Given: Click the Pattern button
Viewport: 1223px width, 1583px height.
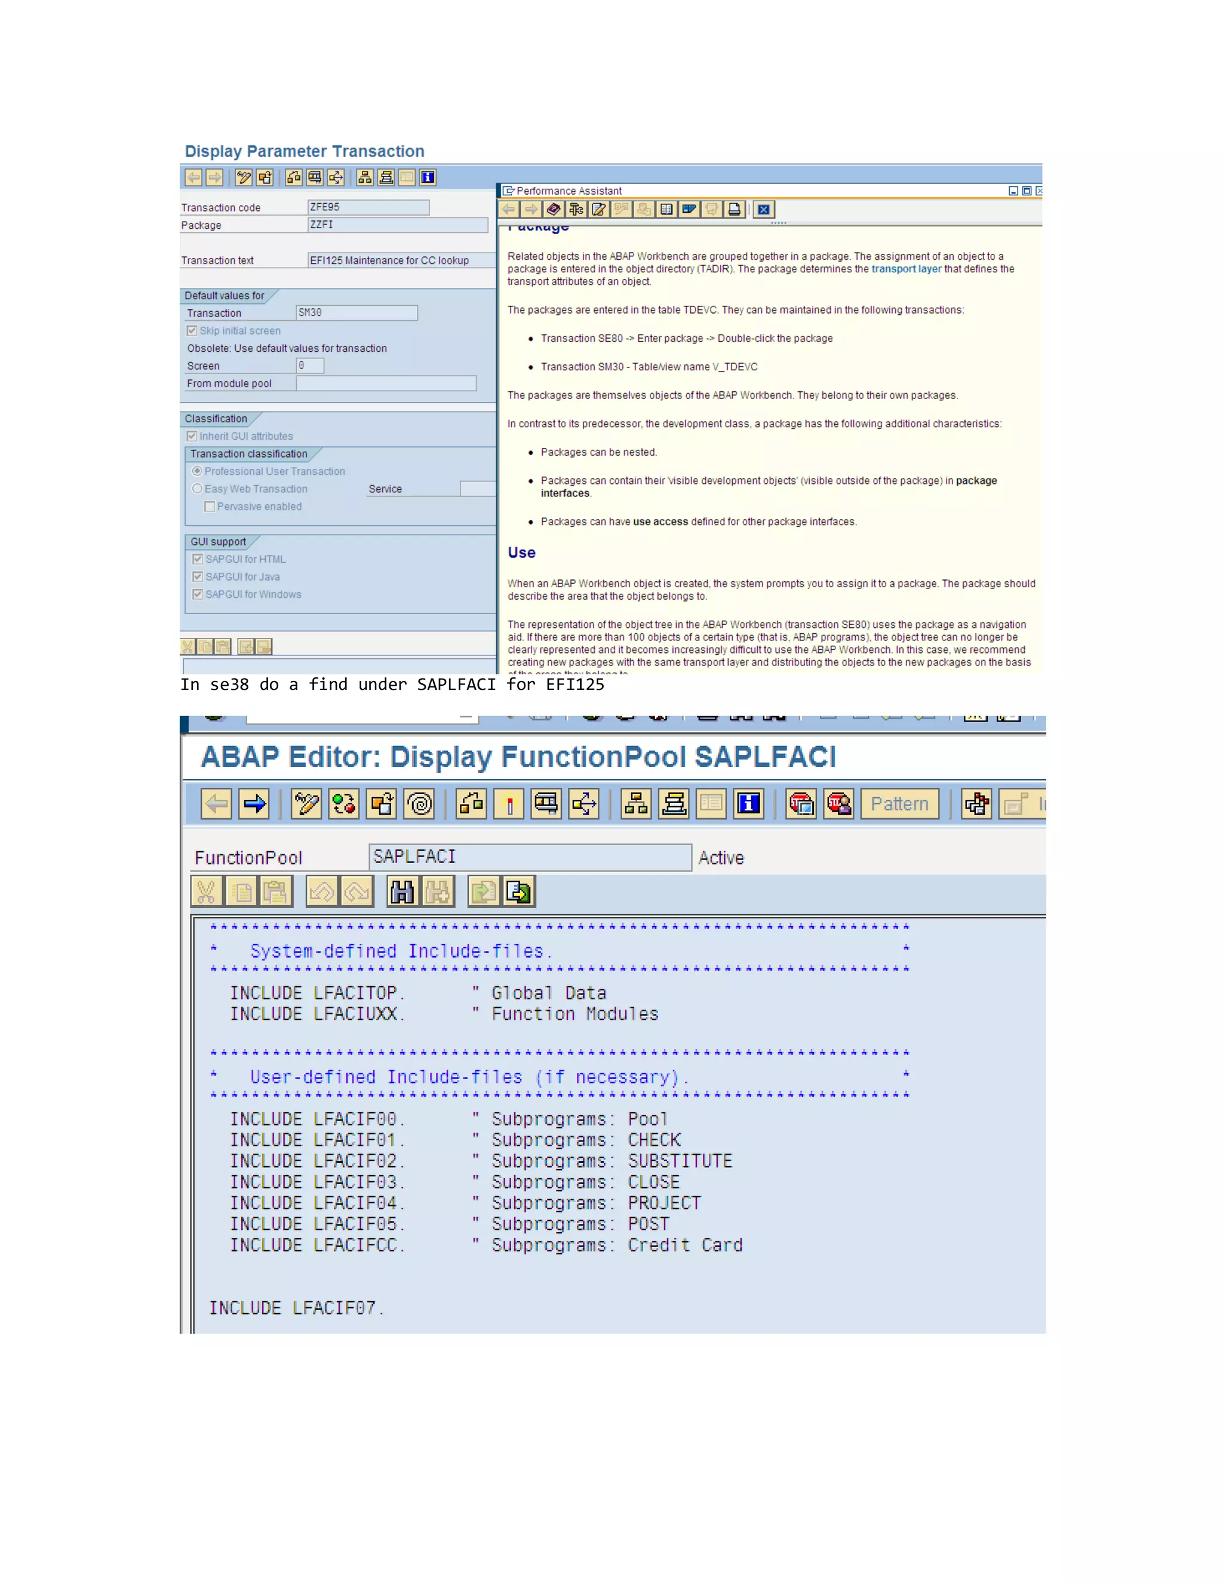Looking at the screenshot, I should (x=900, y=804).
